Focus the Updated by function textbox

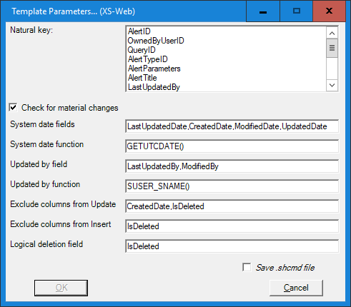coord(232,186)
